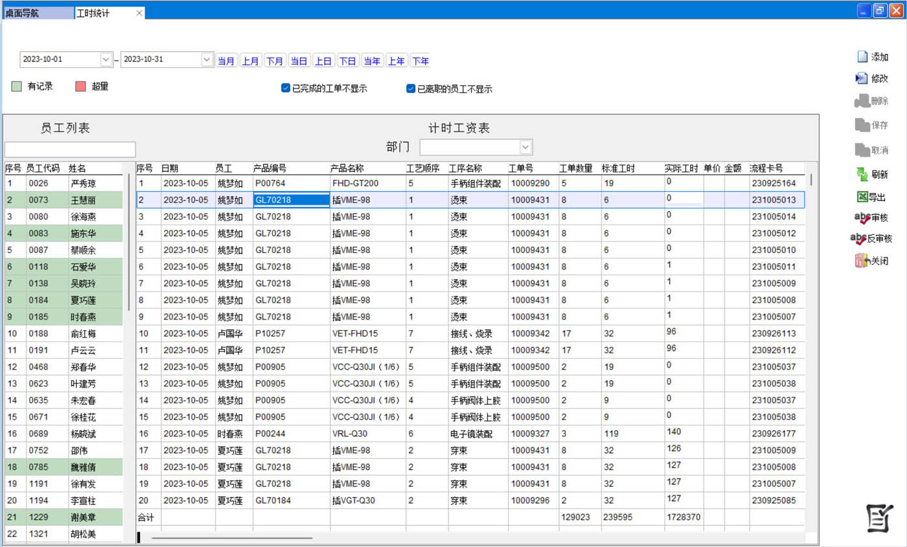Viewport: 907px width, 547px height.
Task: Toggle 已离职的员工不显示 checkbox
Action: 411,89
